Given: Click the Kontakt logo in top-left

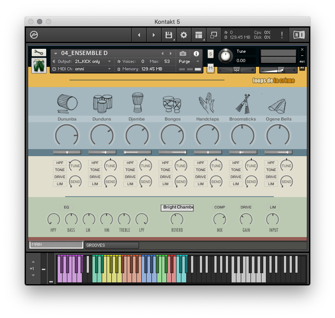Looking at the screenshot, I should [34, 35].
